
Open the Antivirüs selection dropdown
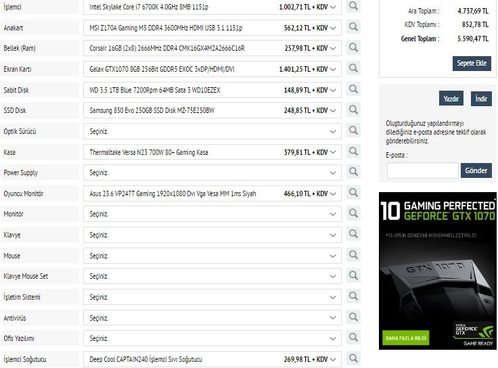coord(212,318)
